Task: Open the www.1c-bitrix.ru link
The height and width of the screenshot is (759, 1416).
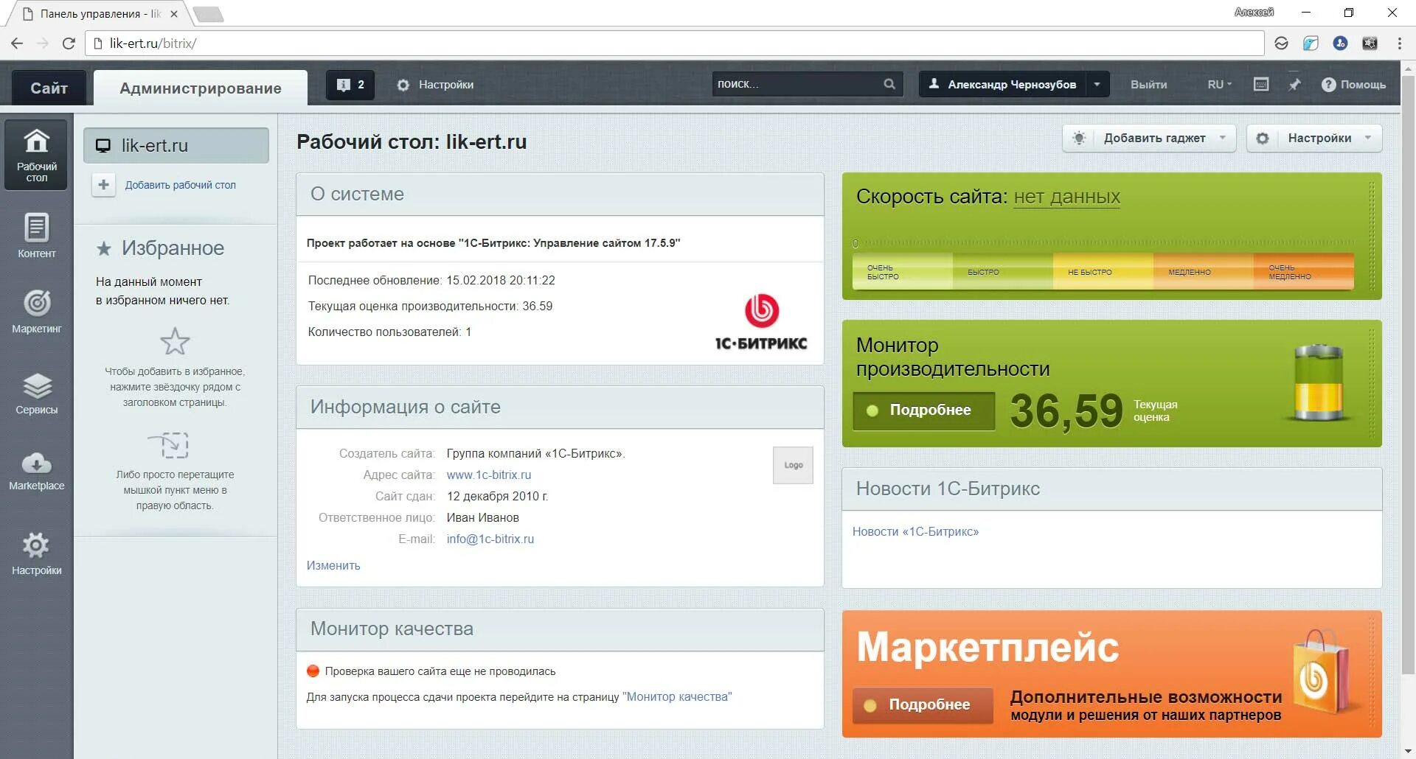Action: click(x=489, y=475)
